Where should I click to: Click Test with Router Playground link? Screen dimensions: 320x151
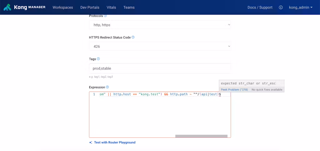coord(115,143)
